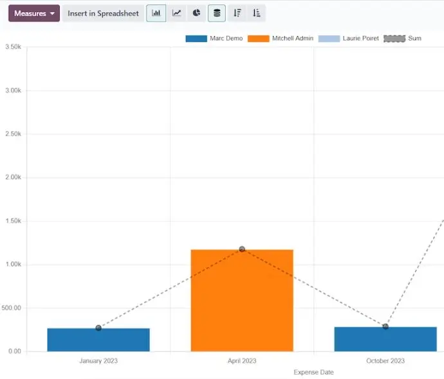Click Sum data point above January 2023
444x379 pixels.
98,328
